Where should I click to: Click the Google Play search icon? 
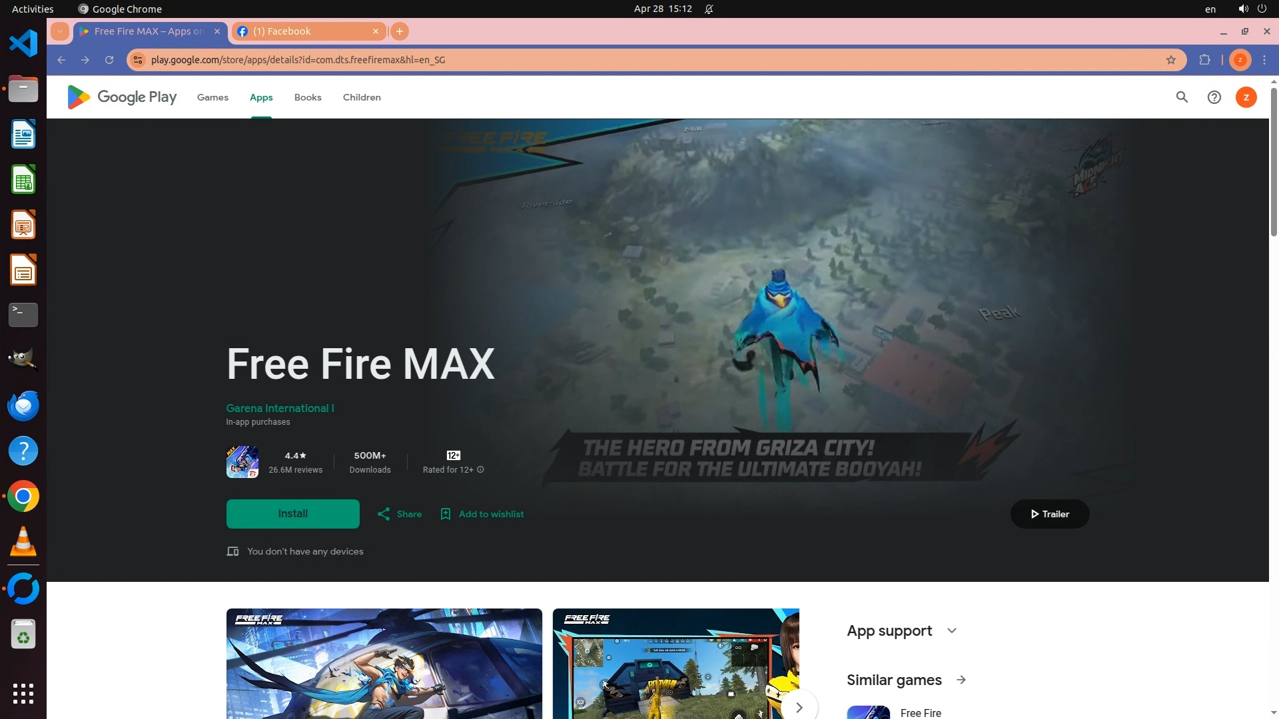coord(1182,97)
